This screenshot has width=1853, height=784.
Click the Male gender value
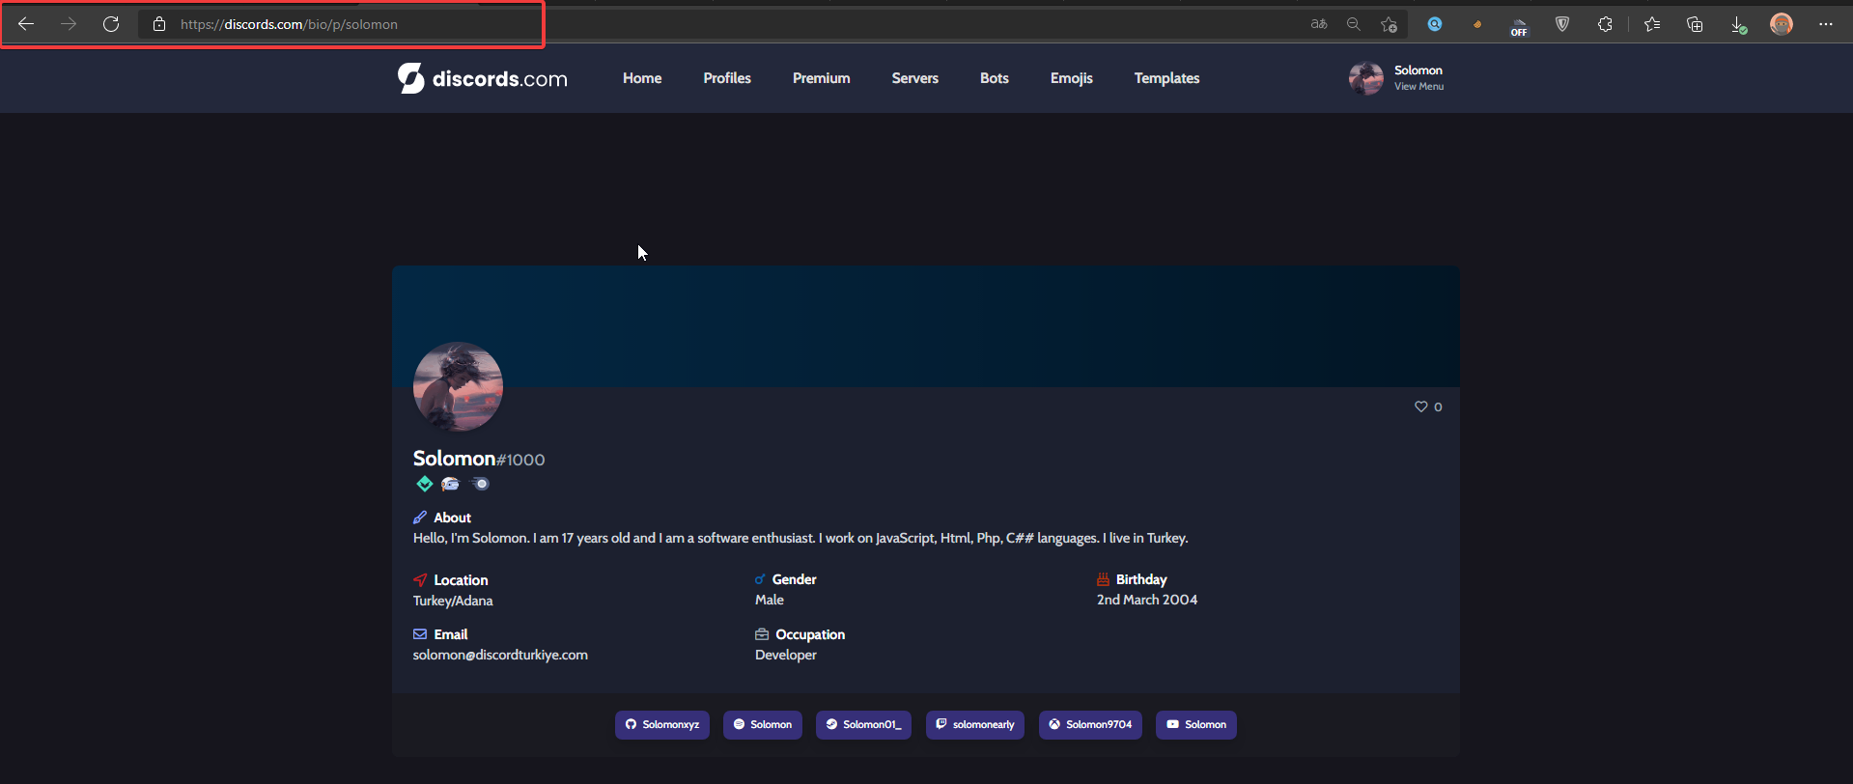[x=770, y=600]
